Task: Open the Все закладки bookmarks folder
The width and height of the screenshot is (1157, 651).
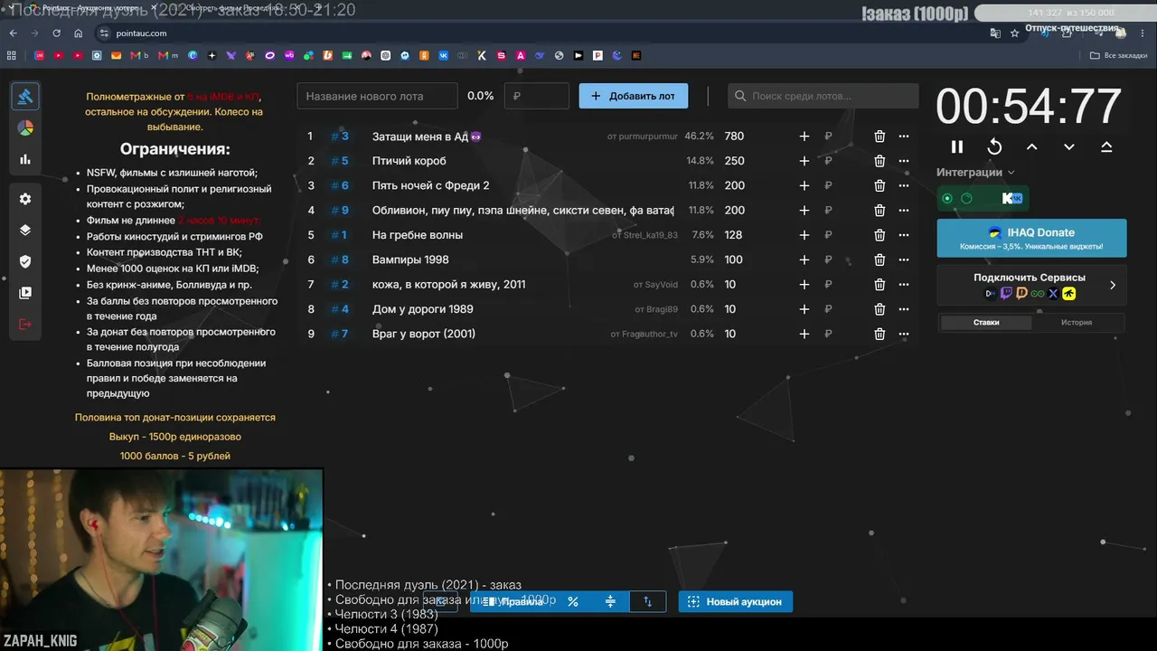Action: (x=1118, y=55)
